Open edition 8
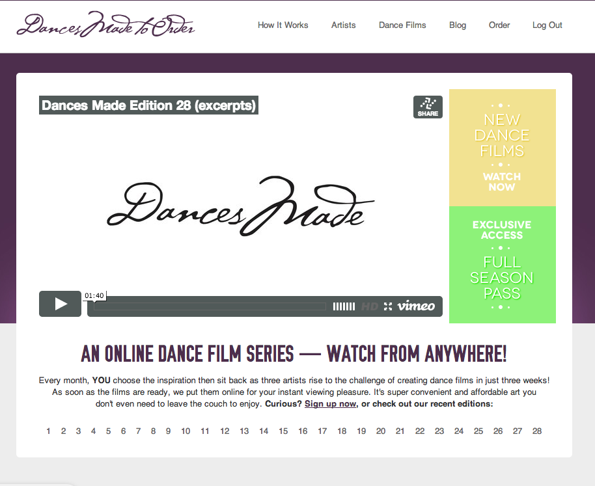 click(x=153, y=431)
